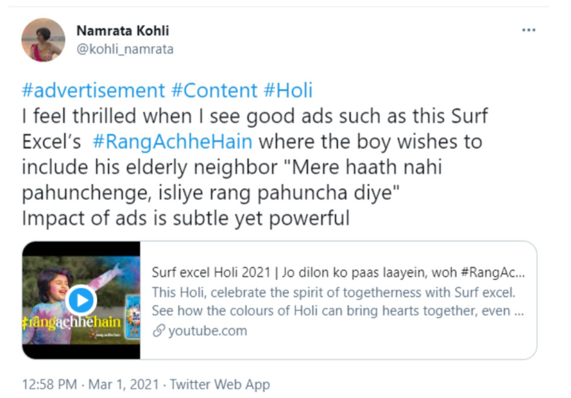Open the #RangAchheHain hashtag in tweet text
Image resolution: width=571 pixels, height=398 pixels.
pyautogui.click(x=173, y=142)
